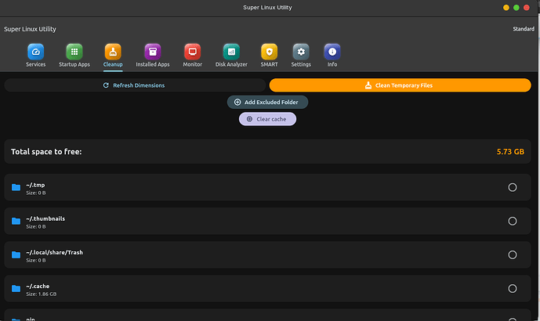Click the ~/.thumbnails folder entry
The width and height of the screenshot is (540, 321).
(x=267, y=221)
